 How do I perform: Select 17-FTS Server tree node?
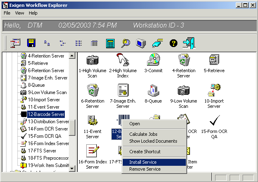(42, 151)
